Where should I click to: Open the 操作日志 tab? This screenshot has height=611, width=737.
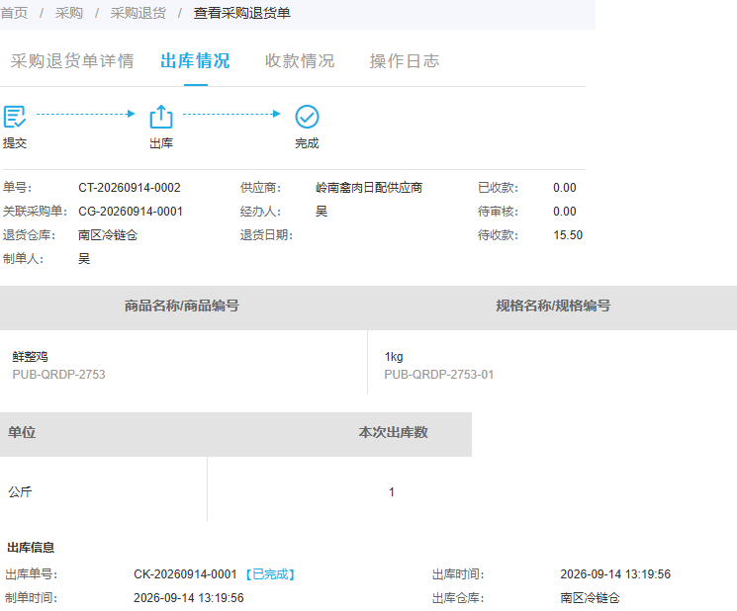click(x=405, y=61)
